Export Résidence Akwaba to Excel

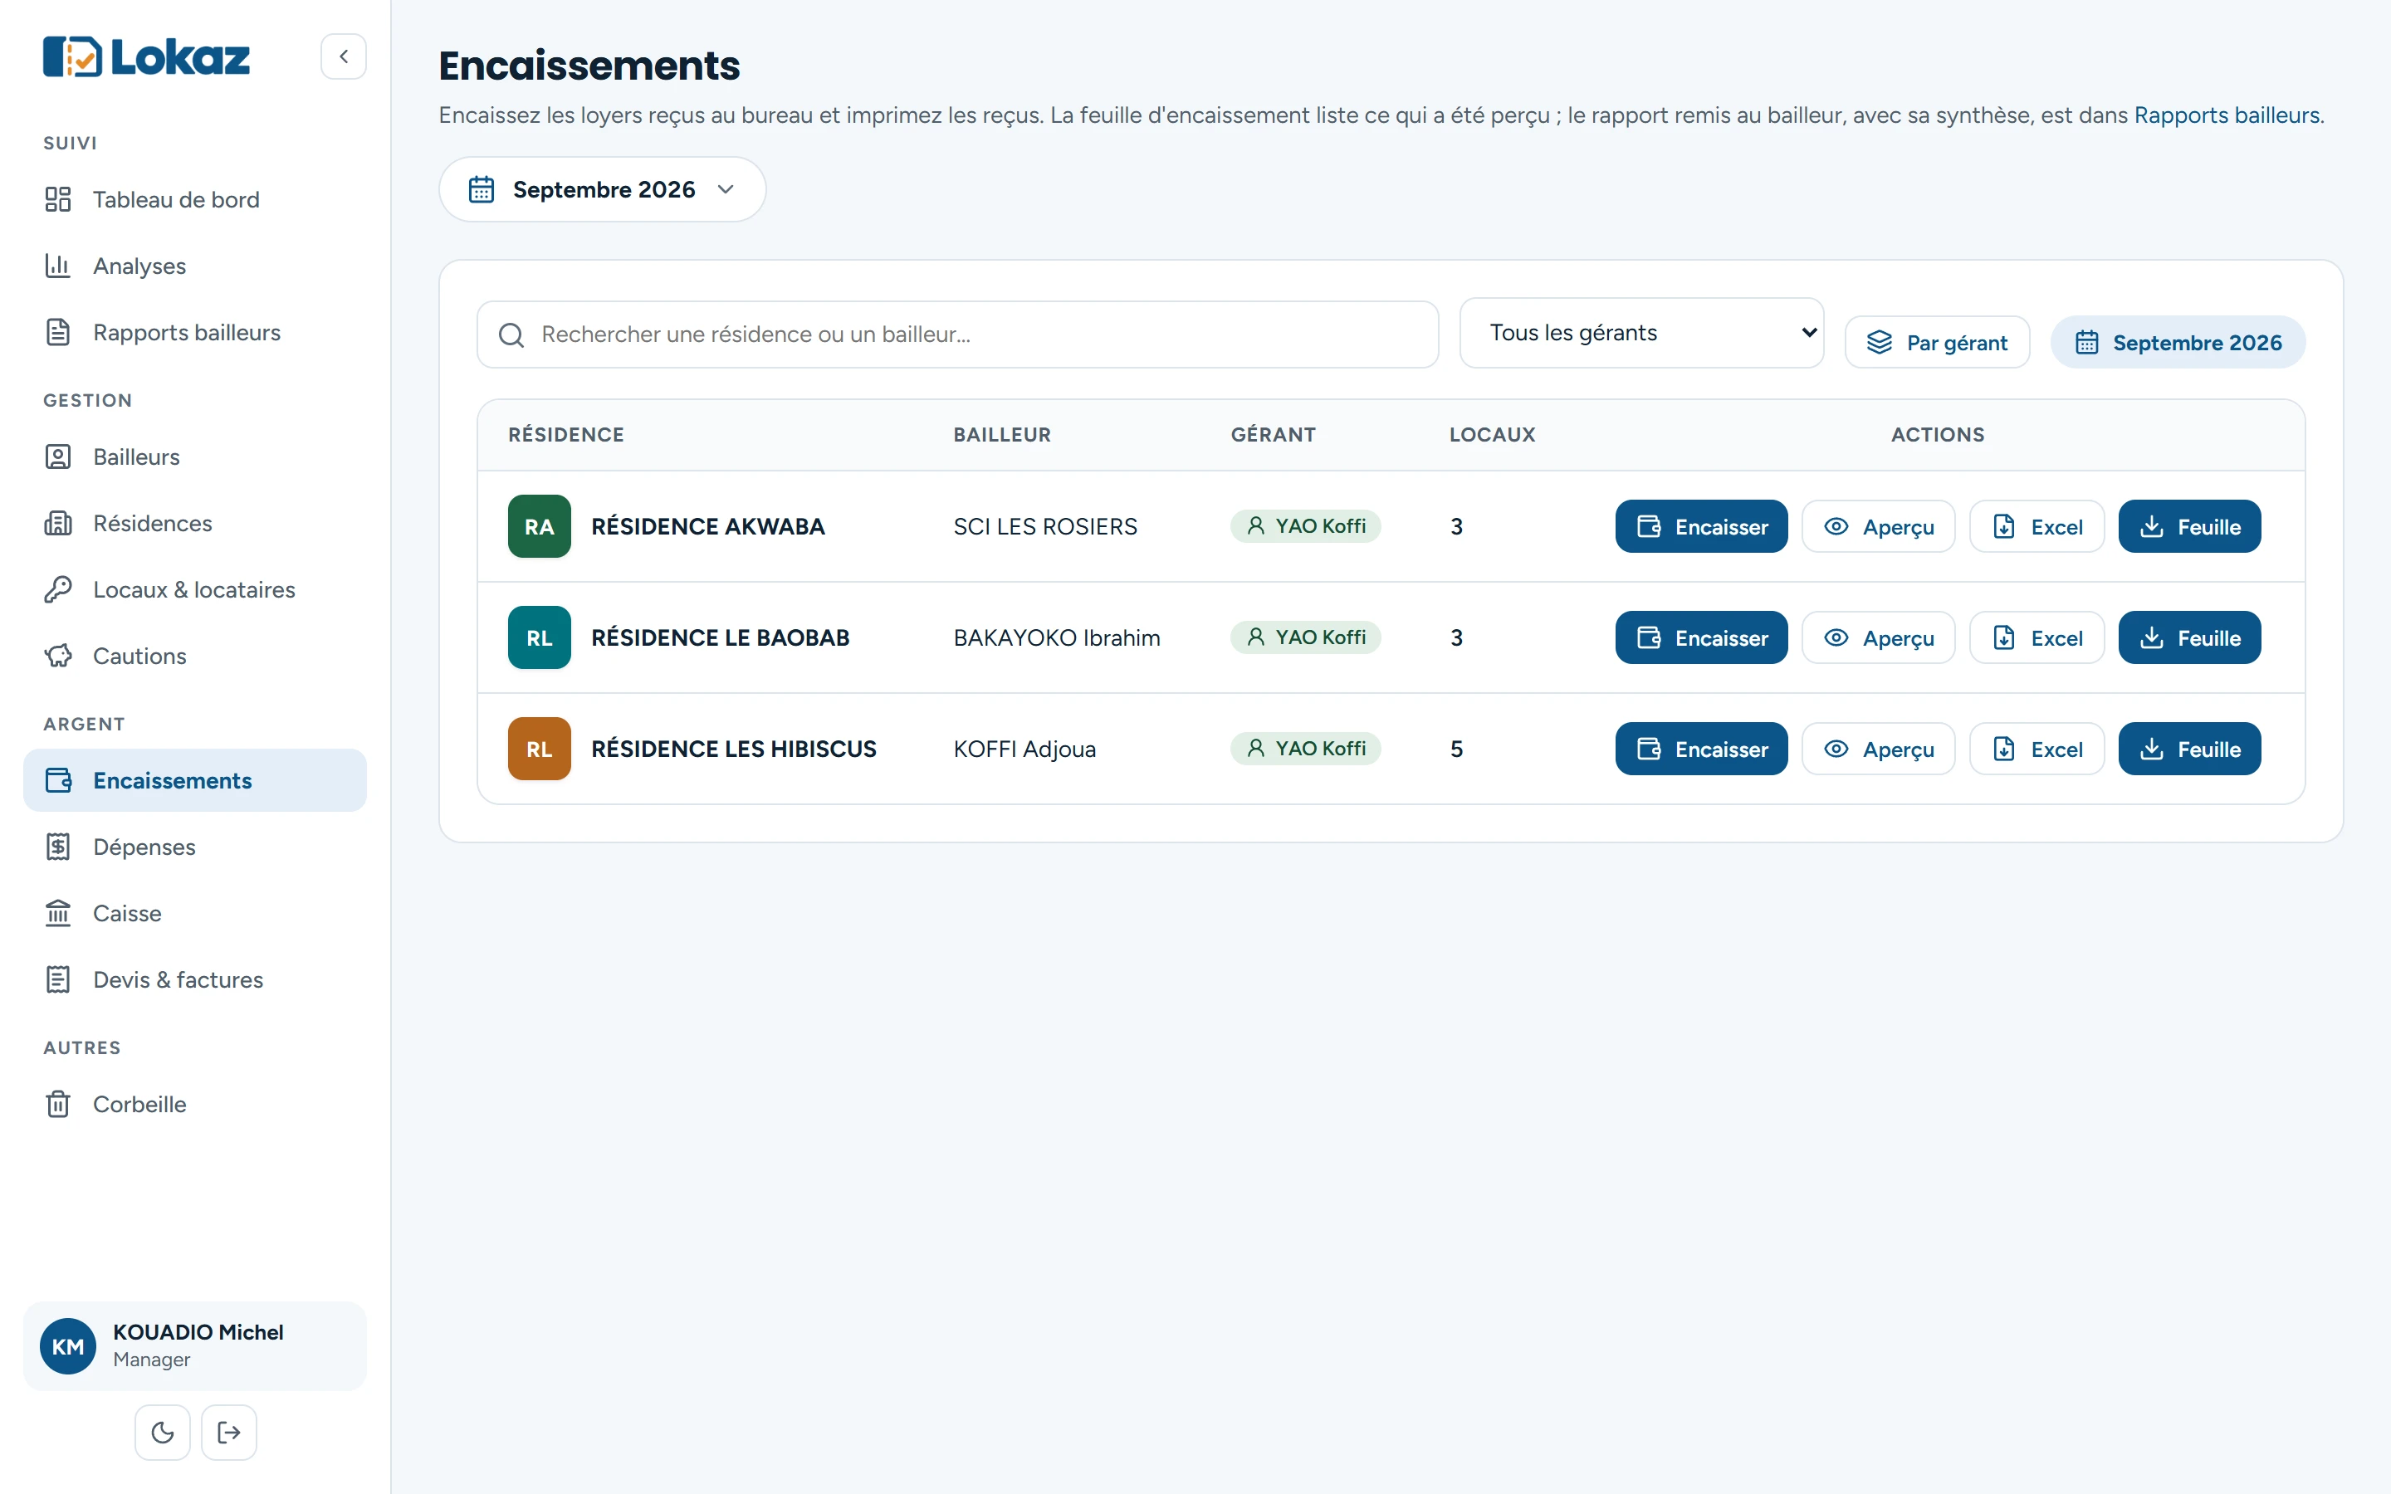coord(2037,525)
